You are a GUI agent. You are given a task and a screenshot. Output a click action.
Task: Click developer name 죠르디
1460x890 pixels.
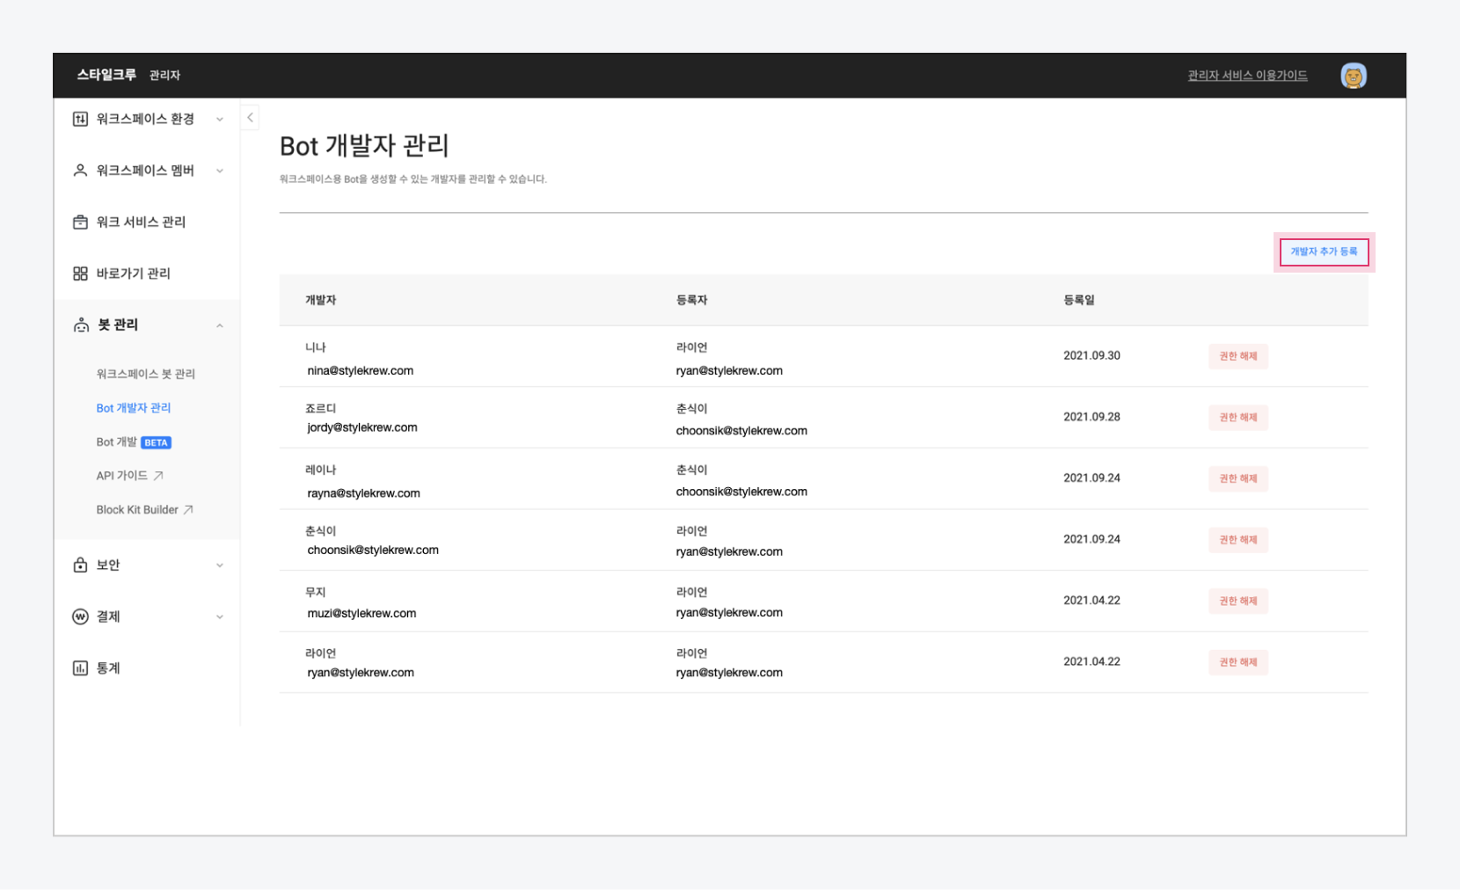tap(320, 409)
